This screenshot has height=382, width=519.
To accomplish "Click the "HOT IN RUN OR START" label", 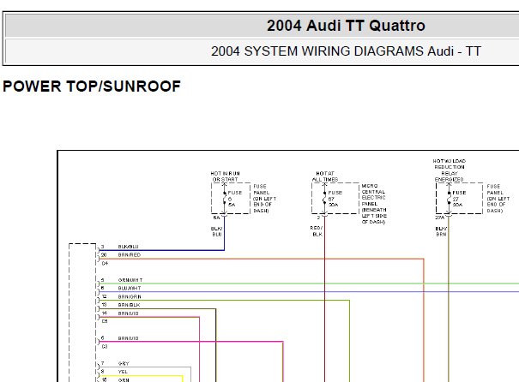I will 226,176.
